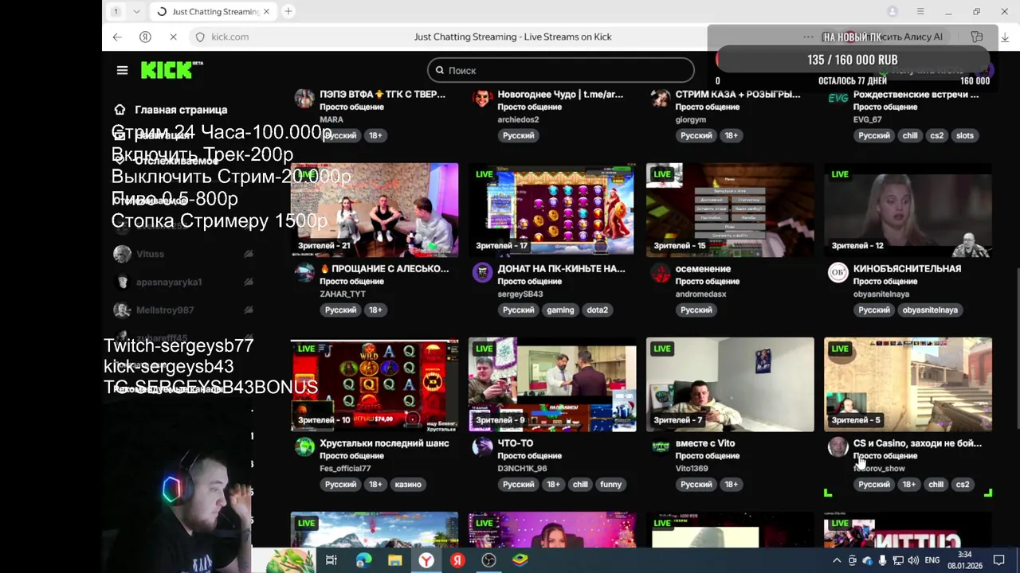The width and height of the screenshot is (1020, 573).
Task: Open D3NCH1K_96 channel avatar
Action: [x=482, y=447]
